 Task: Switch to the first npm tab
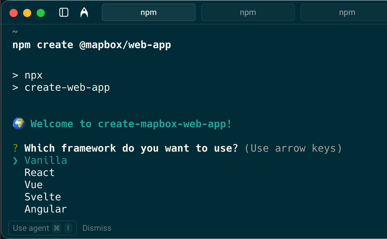148,12
